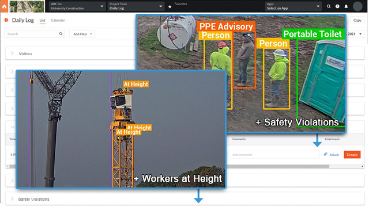Screen dimensions: 369x207
Task: Open Project Tools Daily Log dropdown
Action: point(136,6)
